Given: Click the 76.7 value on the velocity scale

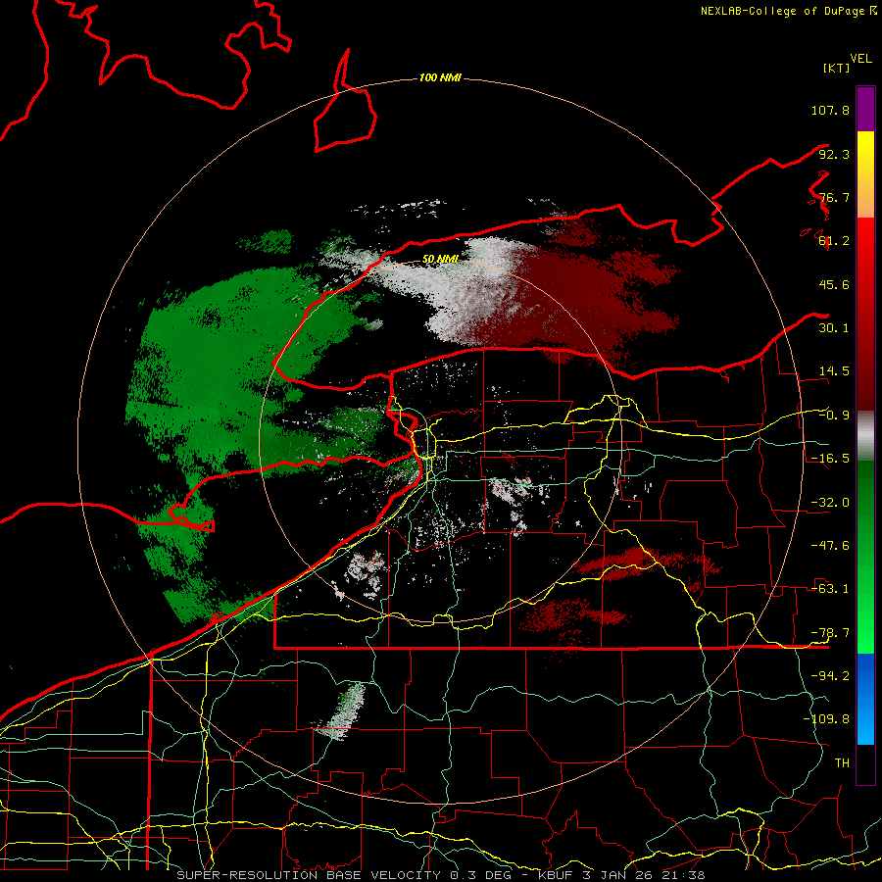Looking at the screenshot, I should [x=834, y=197].
